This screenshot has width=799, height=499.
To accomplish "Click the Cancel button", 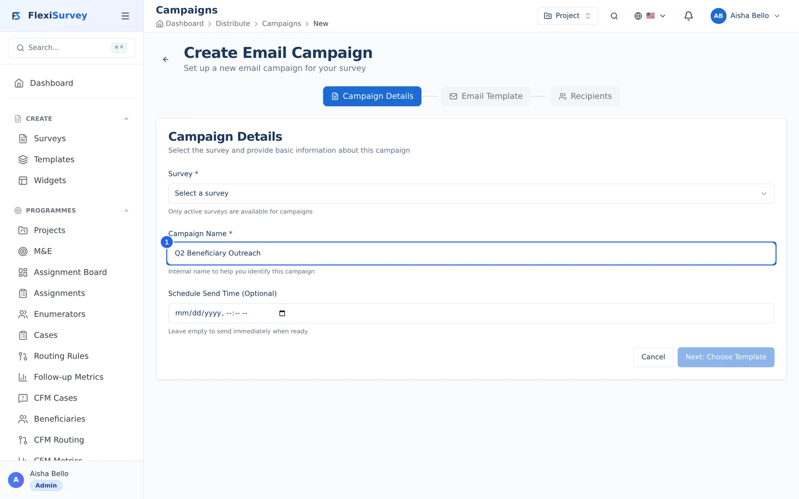I will click(653, 357).
